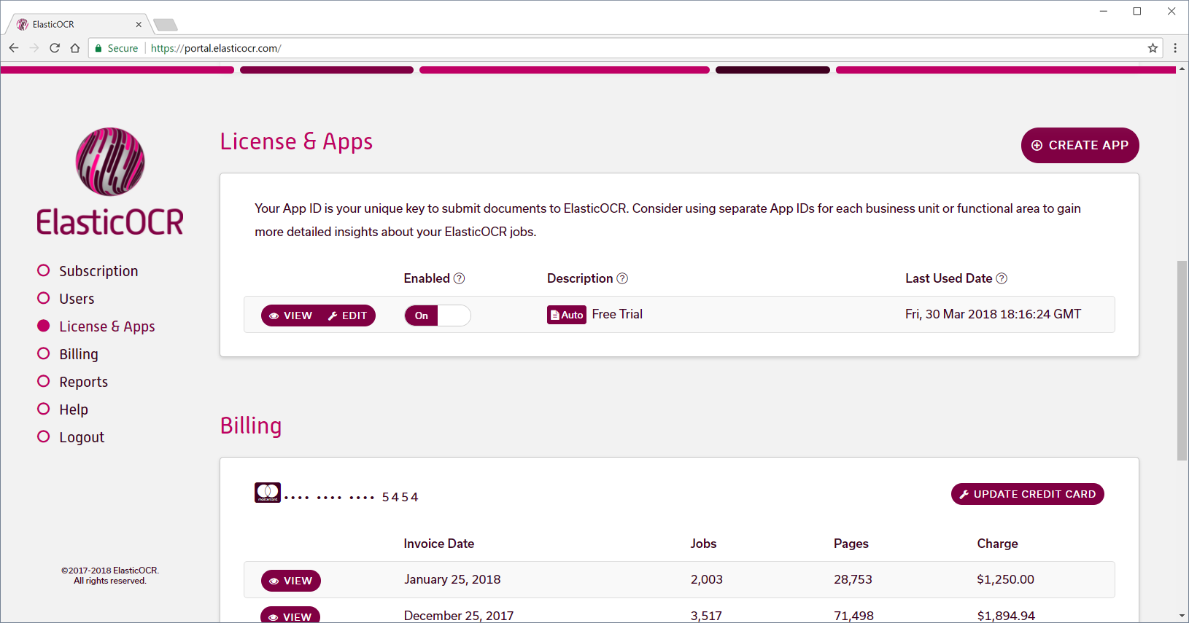Click the page vertical scrollbar thumb
This screenshot has width=1189, height=623.
[1182, 361]
